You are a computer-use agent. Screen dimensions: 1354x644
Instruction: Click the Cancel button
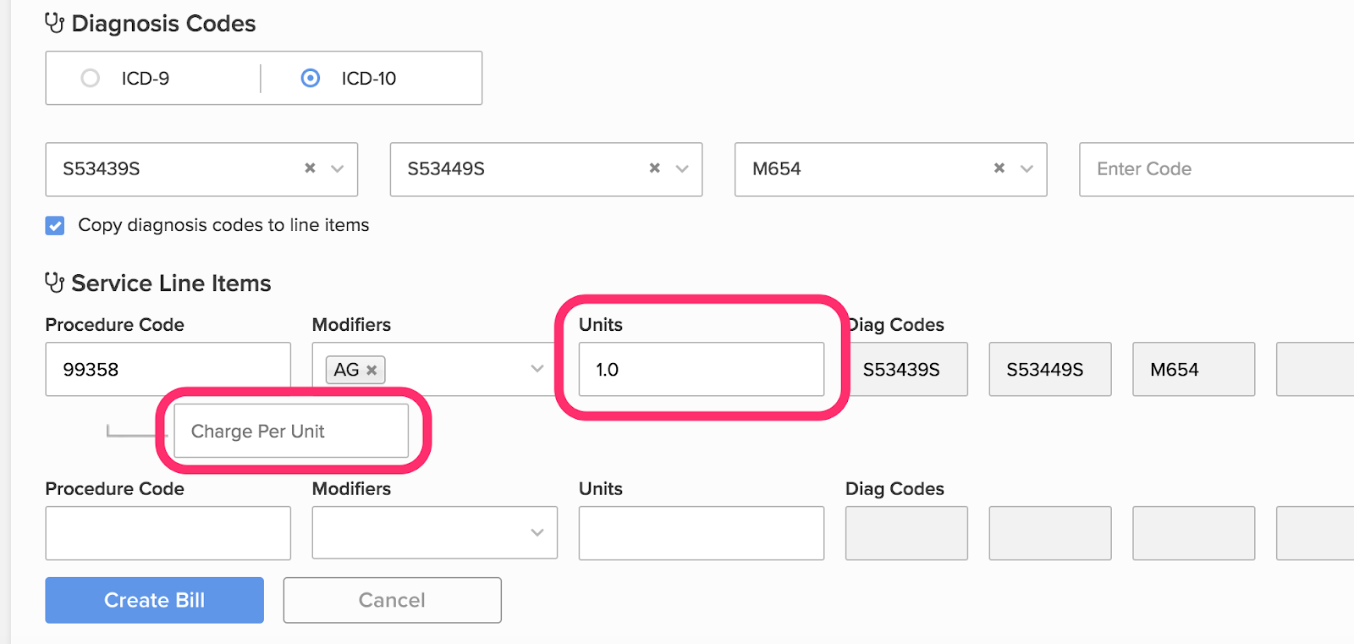tap(393, 600)
